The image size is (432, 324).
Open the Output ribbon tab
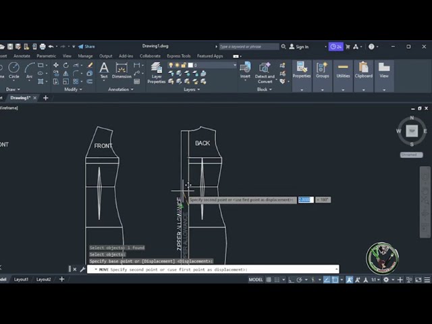point(105,56)
